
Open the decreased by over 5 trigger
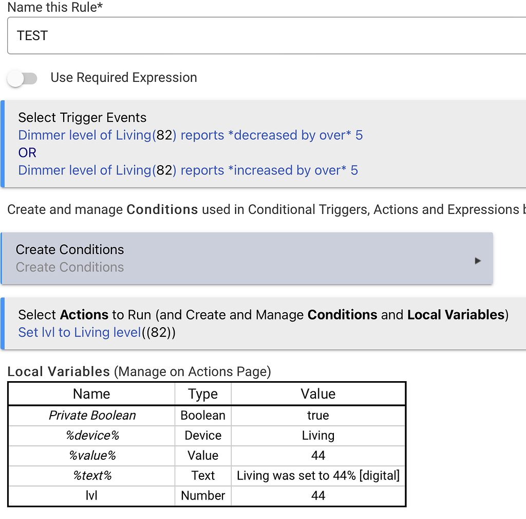pyautogui.click(x=190, y=135)
